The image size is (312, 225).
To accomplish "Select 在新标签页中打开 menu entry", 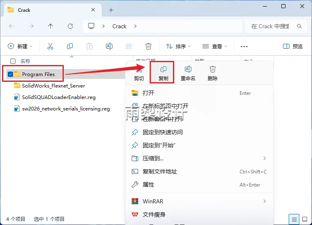I will pos(200,106).
